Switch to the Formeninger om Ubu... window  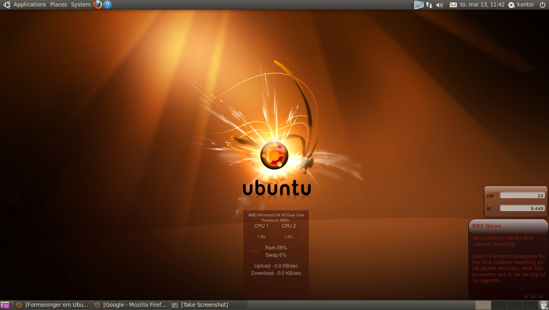point(52,305)
